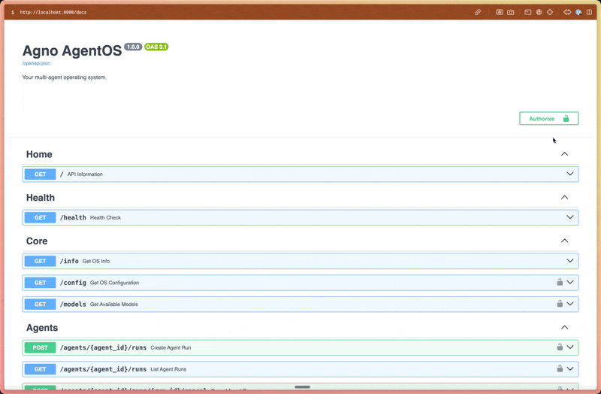Image resolution: width=601 pixels, height=394 pixels.
Task: Click the /health endpoint path
Action: point(73,217)
